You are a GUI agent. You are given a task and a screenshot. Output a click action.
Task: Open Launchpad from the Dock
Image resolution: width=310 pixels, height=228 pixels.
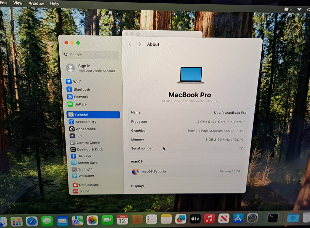17,221
